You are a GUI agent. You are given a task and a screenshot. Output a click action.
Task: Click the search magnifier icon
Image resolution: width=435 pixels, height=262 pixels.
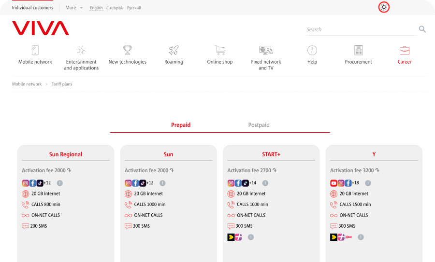pyautogui.click(x=422, y=29)
